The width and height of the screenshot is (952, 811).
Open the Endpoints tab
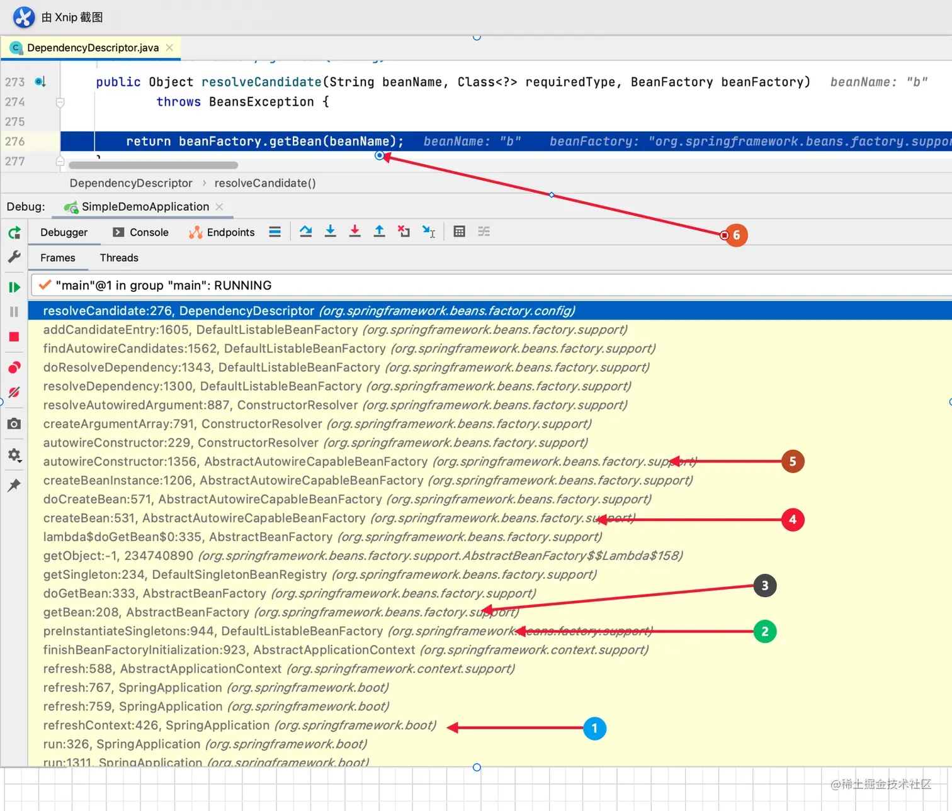click(x=222, y=232)
